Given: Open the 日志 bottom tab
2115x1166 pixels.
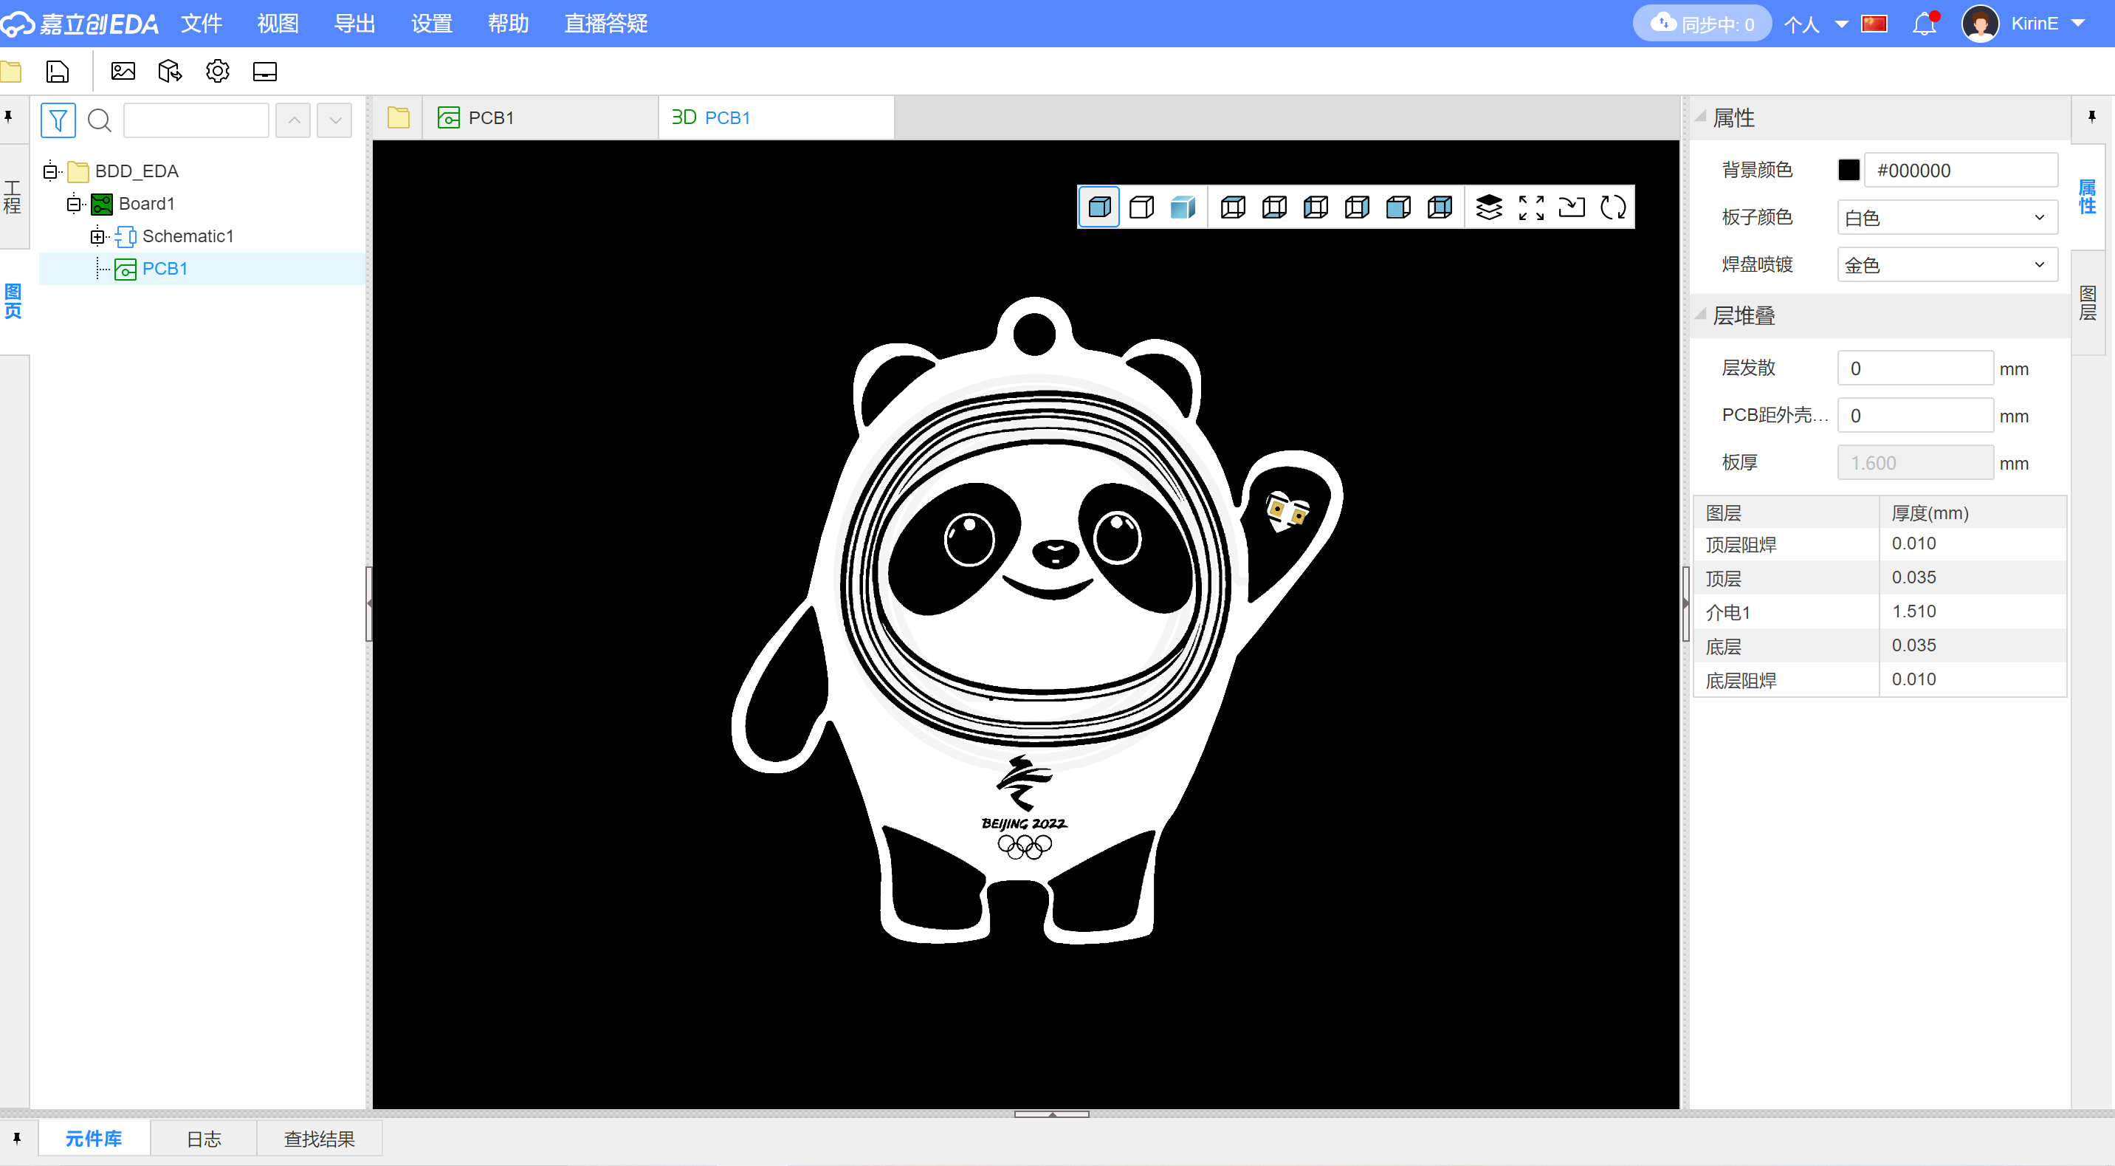Looking at the screenshot, I should 204,1138.
